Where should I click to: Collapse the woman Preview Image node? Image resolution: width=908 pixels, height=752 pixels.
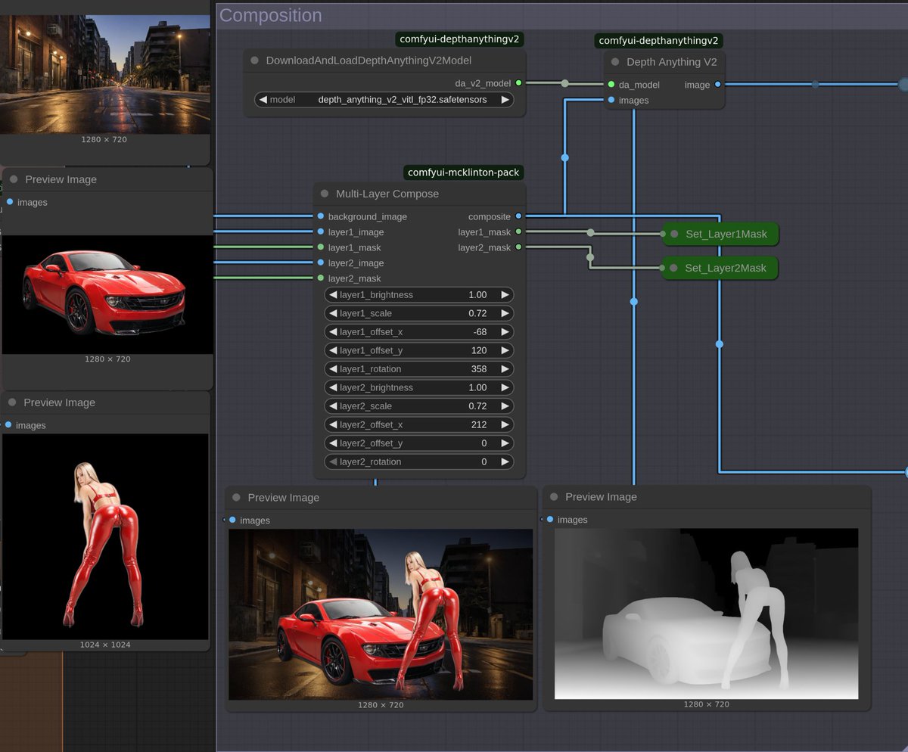[x=12, y=402]
